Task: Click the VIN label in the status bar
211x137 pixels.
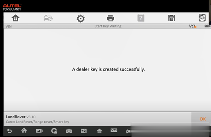Action: pos(8,26)
